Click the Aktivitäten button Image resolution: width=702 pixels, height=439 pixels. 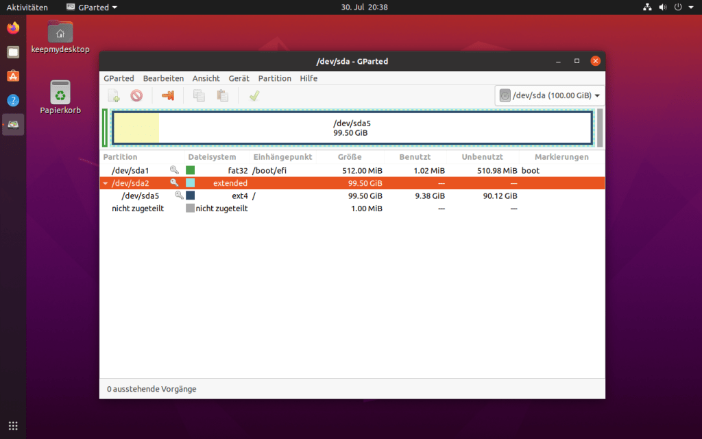pyautogui.click(x=27, y=7)
